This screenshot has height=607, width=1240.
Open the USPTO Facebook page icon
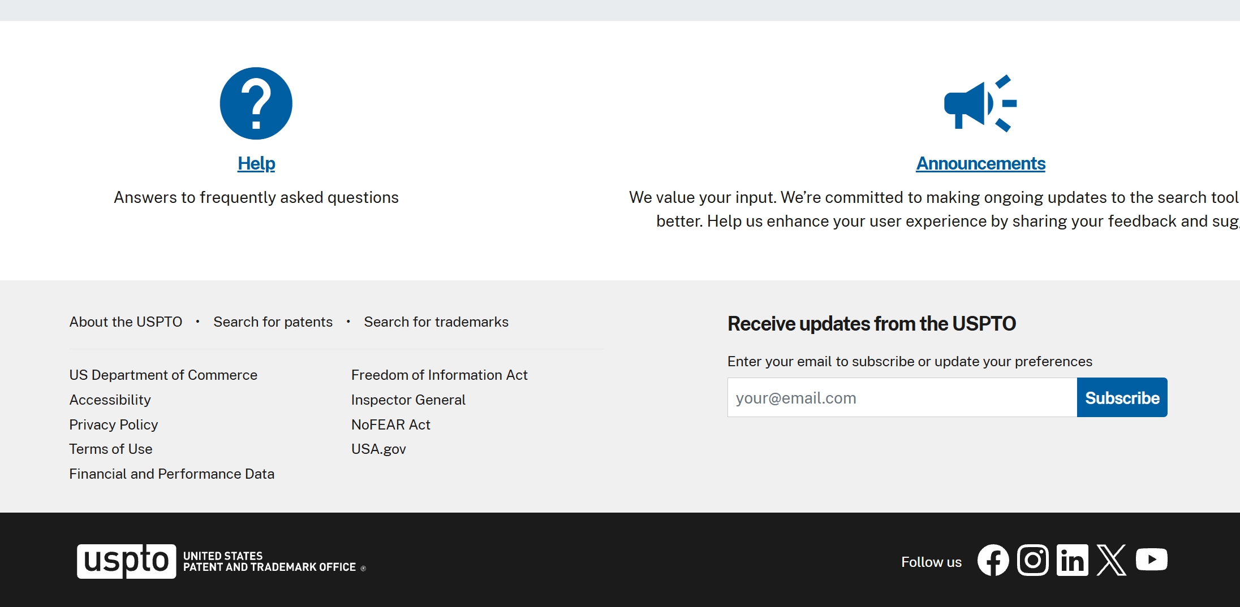[993, 560]
